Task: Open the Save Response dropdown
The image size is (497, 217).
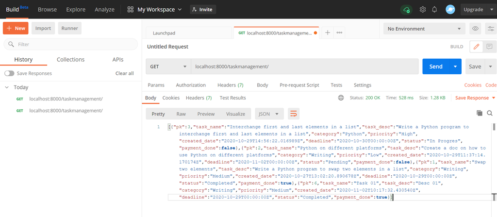Action: coord(475,98)
